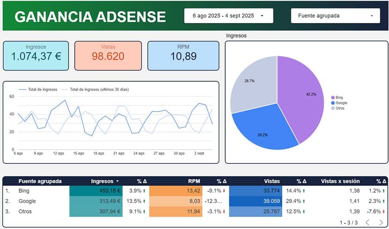Select the Bing row in the table
Viewport: 389px width, 229px height.
[x=24, y=191]
